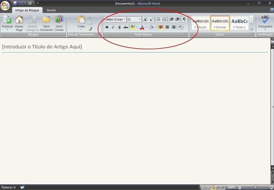274x190 pixels.
Task: Click the zoom slider handle
Action: click(x=255, y=187)
